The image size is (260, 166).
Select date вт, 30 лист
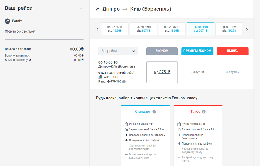(x=201, y=29)
